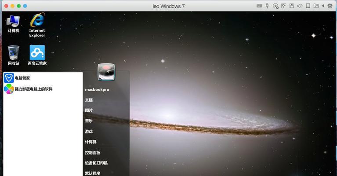Image resolution: width=337 pixels, height=176 pixels.
Task: Select the 计算机 desktop icon
Action: pyautogui.click(x=13, y=24)
